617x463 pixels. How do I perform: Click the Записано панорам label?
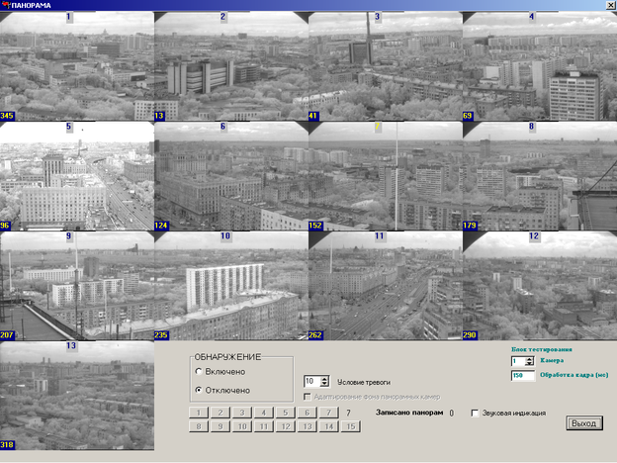tap(409, 413)
